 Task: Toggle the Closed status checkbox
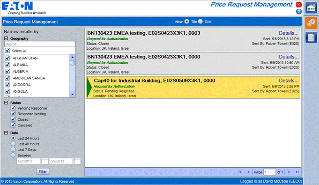click(13, 119)
